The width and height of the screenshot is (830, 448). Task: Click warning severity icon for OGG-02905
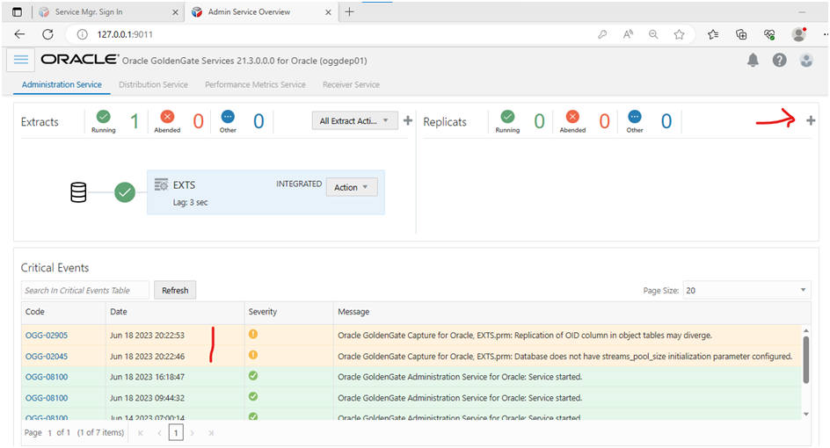[253, 335]
